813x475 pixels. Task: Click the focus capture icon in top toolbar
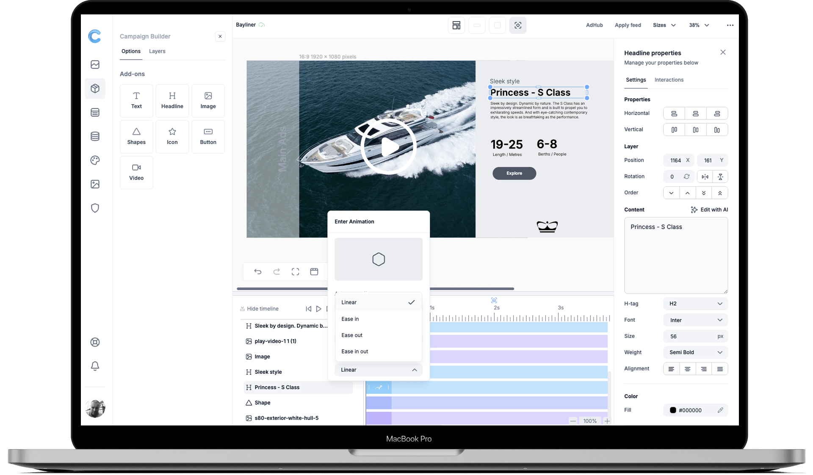coord(518,25)
